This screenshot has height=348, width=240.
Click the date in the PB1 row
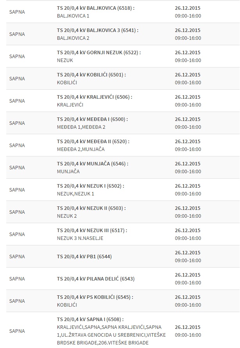pos(188,252)
